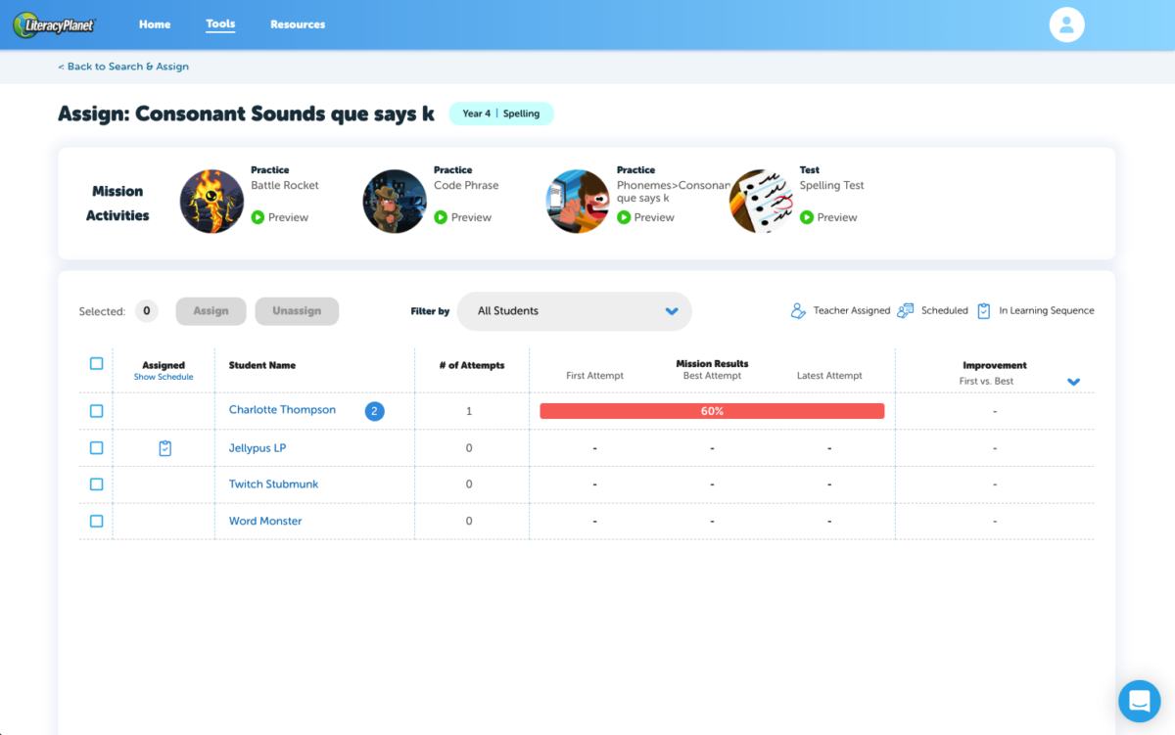Viewport: 1175px width, 735px height.
Task: Click Battle Rocket preview play icon
Action: pyautogui.click(x=258, y=217)
